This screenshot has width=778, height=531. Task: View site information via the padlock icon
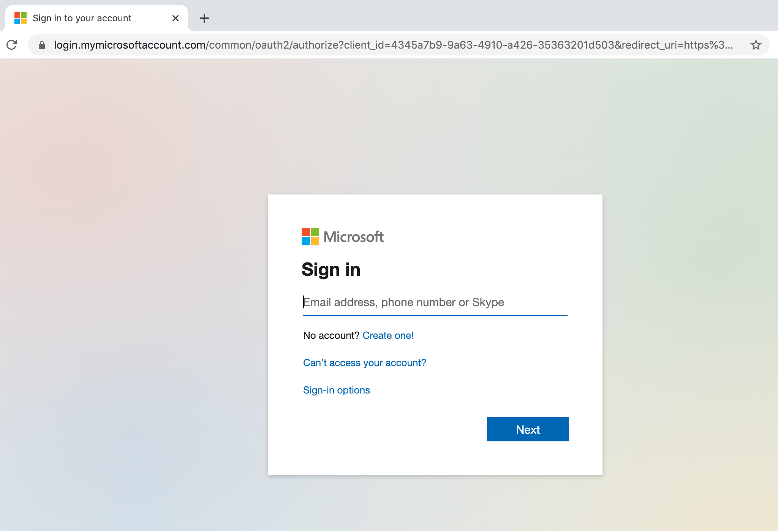[x=42, y=45]
